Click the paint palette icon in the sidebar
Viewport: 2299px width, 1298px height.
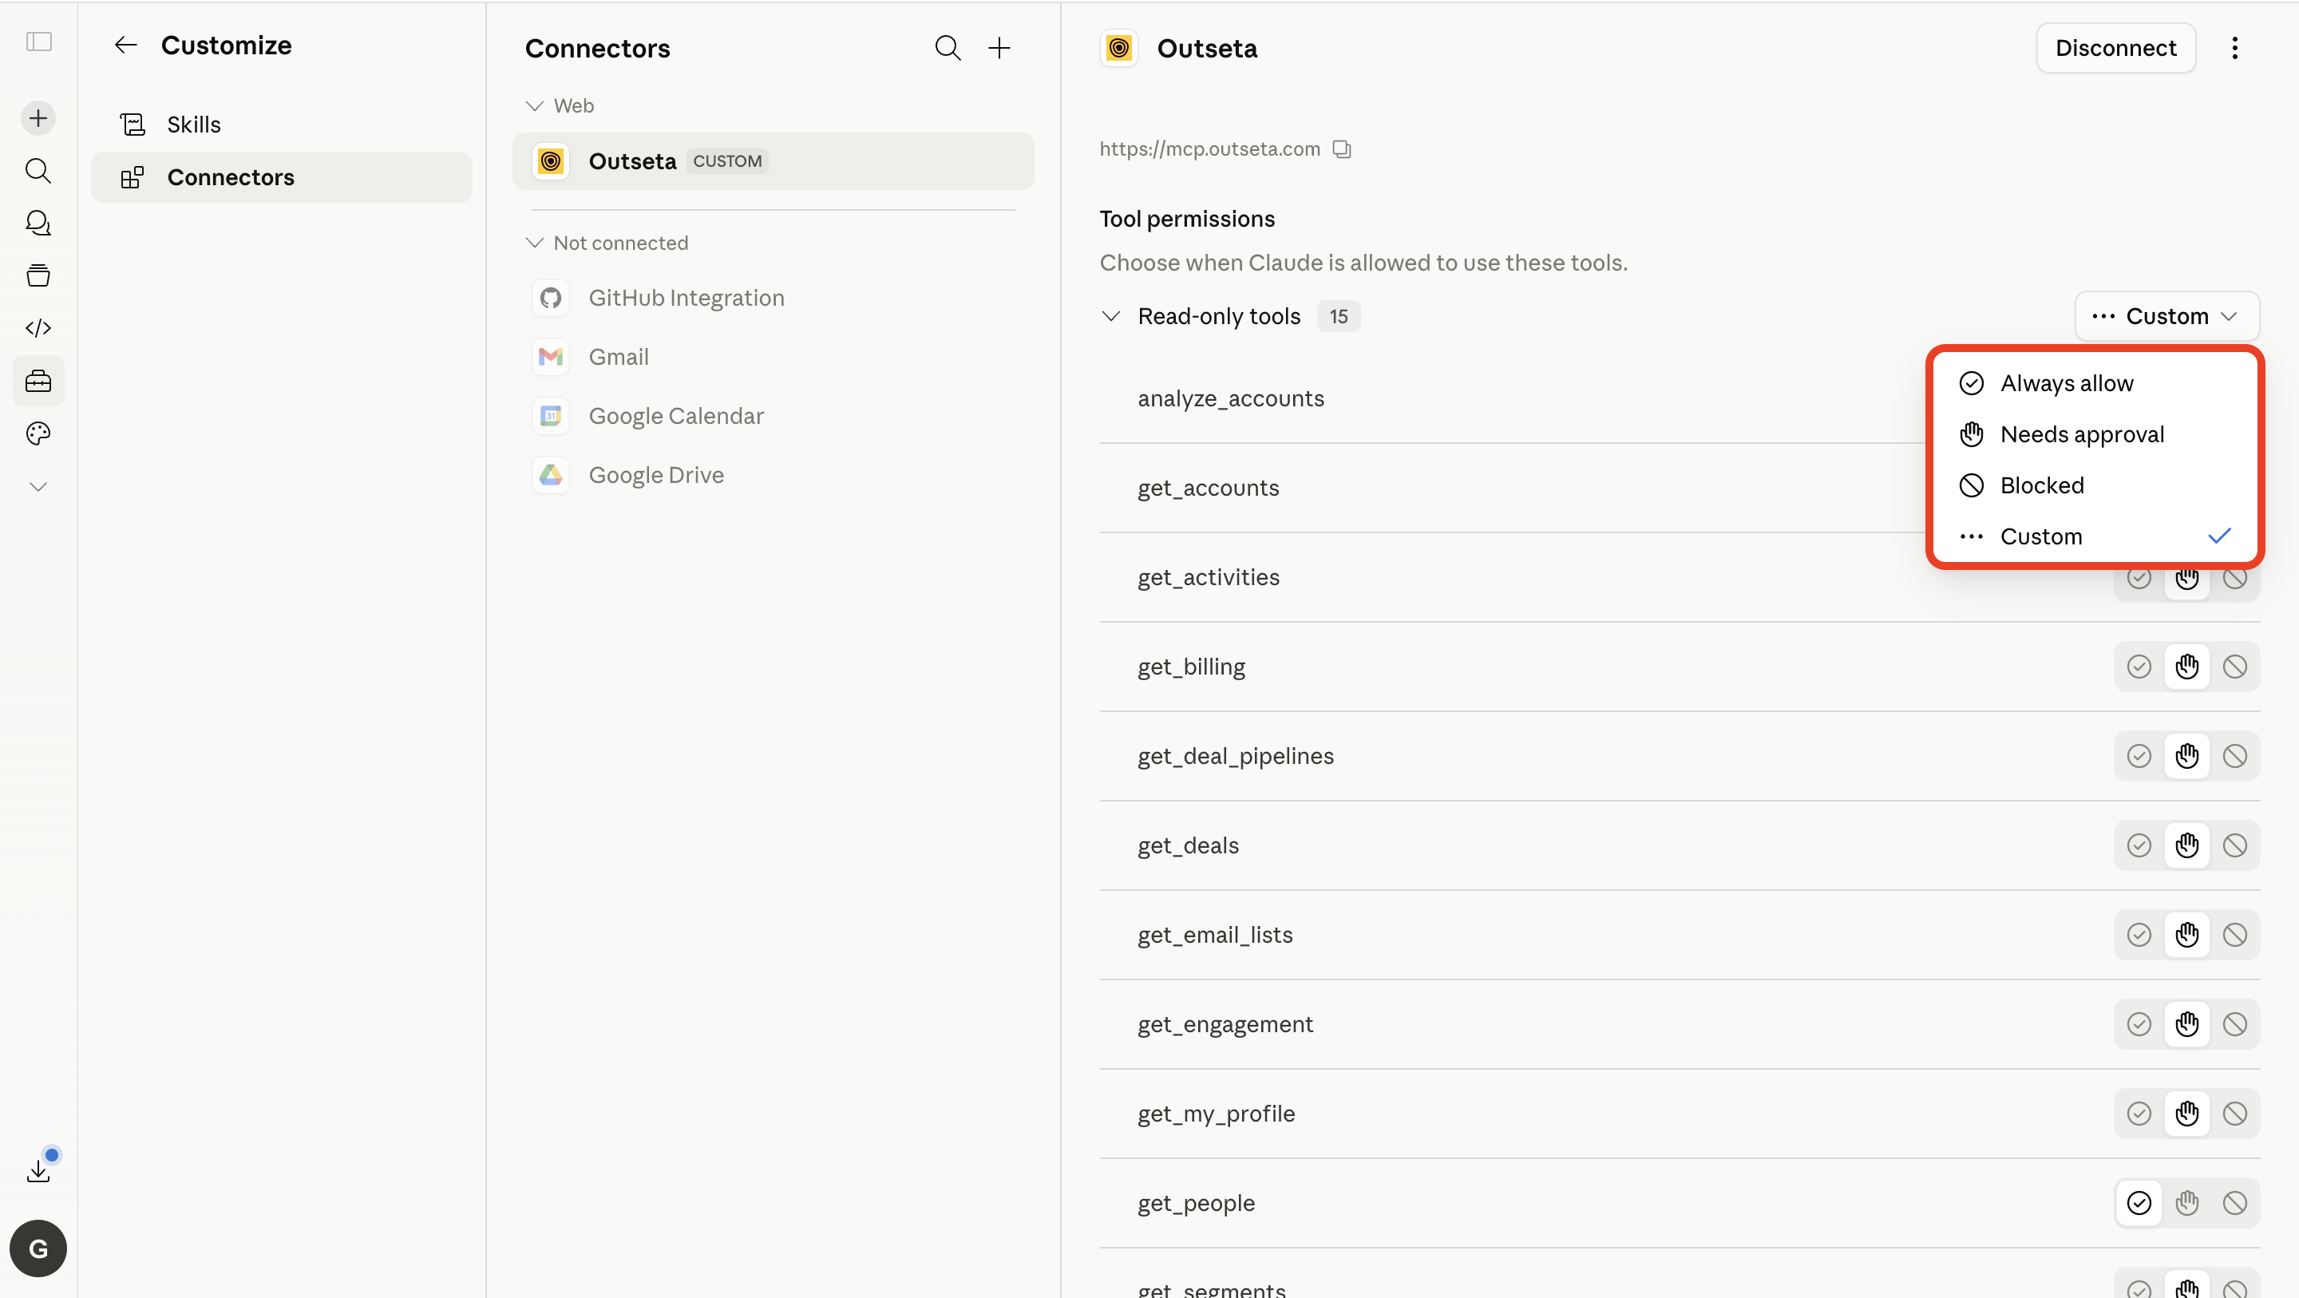(38, 433)
